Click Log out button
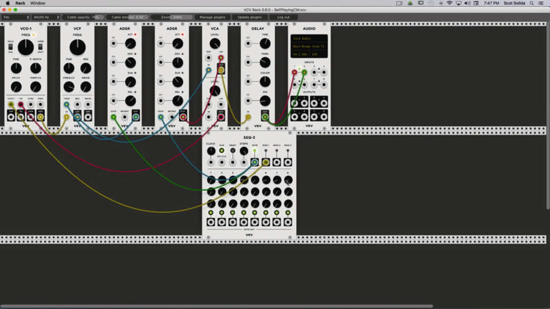Viewport: 550px width, 309px height. click(283, 17)
